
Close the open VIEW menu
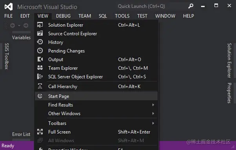click(x=43, y=16)
